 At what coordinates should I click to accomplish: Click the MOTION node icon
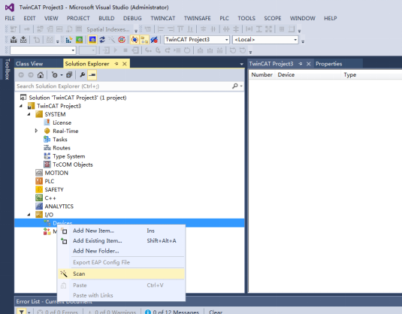click(39, 173)
